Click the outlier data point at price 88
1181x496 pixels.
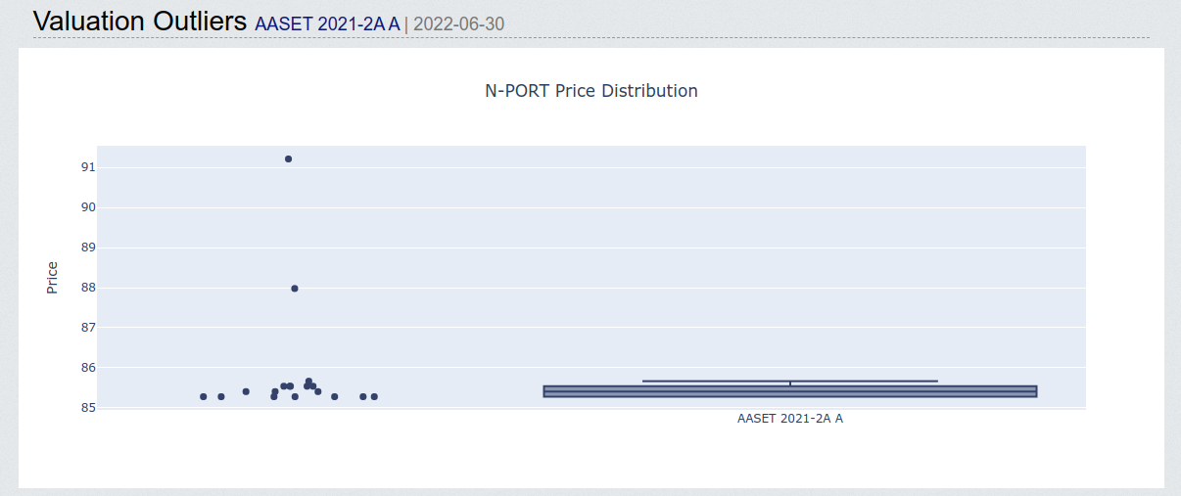click(x=295, y=289)
